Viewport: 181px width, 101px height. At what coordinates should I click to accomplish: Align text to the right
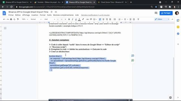coord(107,19)
